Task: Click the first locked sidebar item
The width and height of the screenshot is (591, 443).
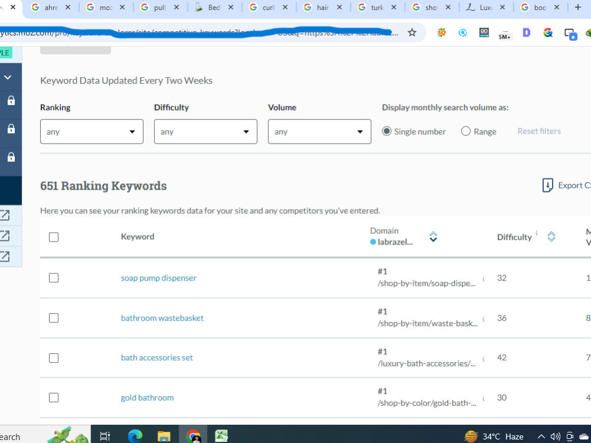Action: coord(11,100)
